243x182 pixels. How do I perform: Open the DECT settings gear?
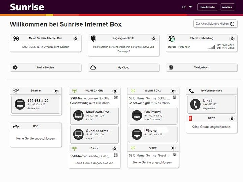(232, 119)
